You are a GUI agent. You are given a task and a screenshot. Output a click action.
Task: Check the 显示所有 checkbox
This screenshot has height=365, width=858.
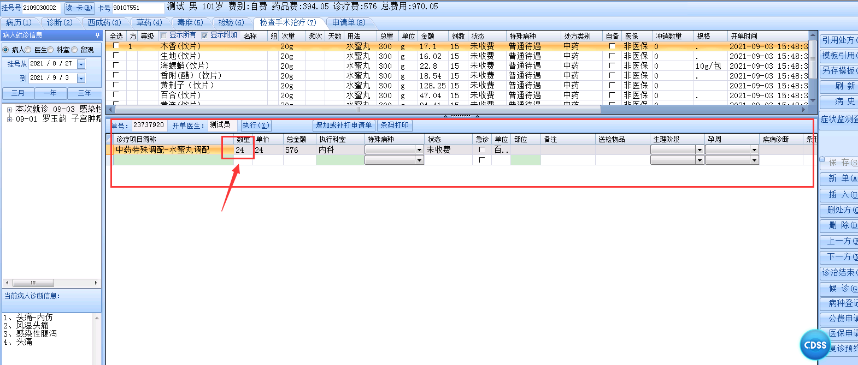[163, 35]
